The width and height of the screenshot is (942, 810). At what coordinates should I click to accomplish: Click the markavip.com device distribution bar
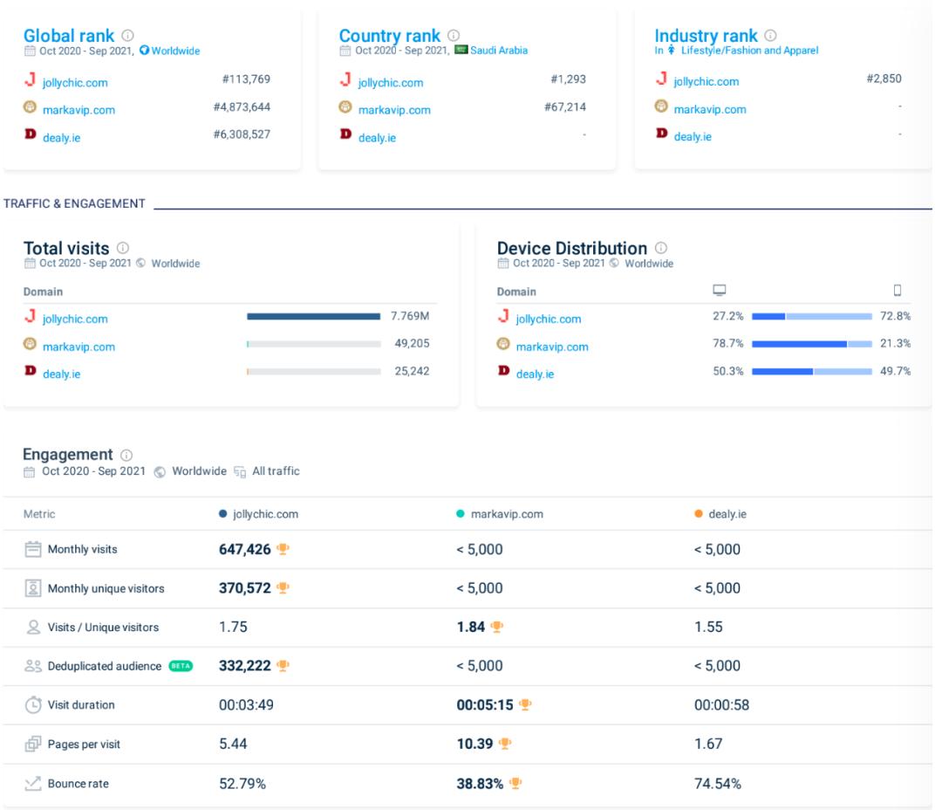tap(812, 344)
